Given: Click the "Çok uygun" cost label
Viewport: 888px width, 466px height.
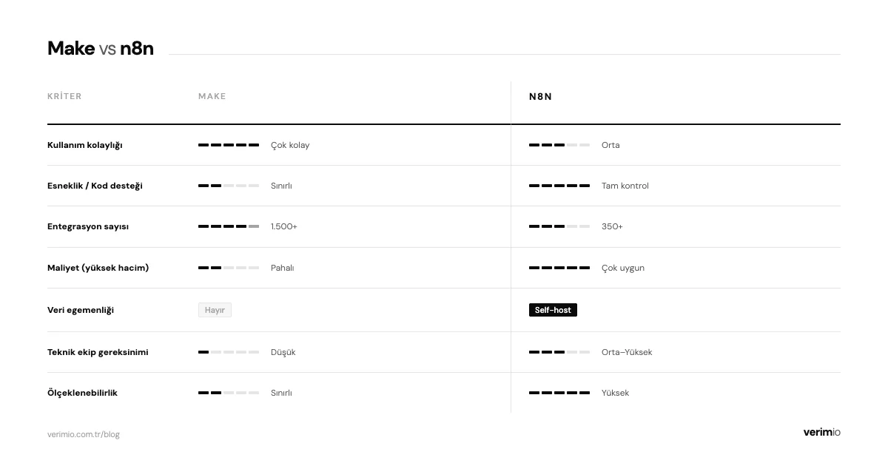Looking at the screenshot, I should [623, 268].
